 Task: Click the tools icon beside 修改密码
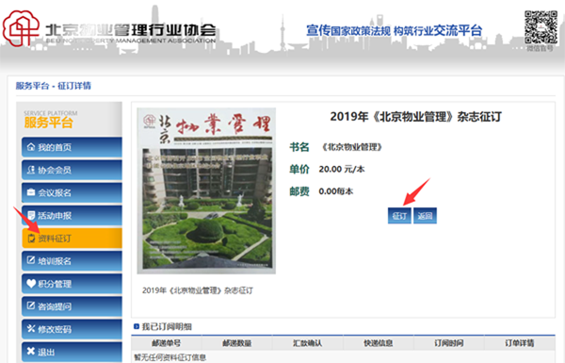pyautogui.click(x=31, y=328)
